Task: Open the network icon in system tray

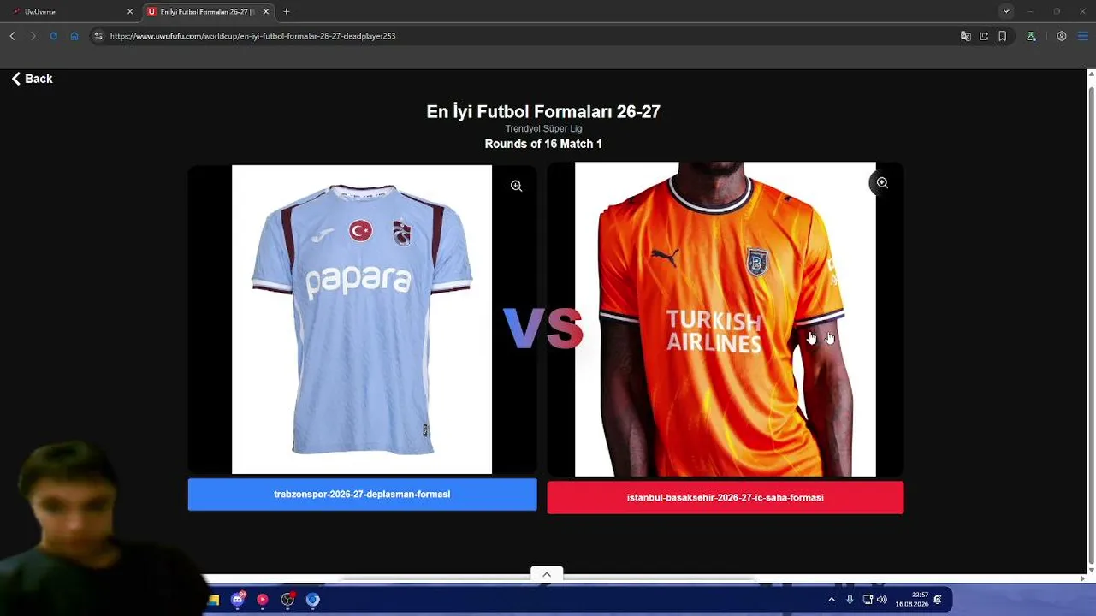Action: coord(868,600)
